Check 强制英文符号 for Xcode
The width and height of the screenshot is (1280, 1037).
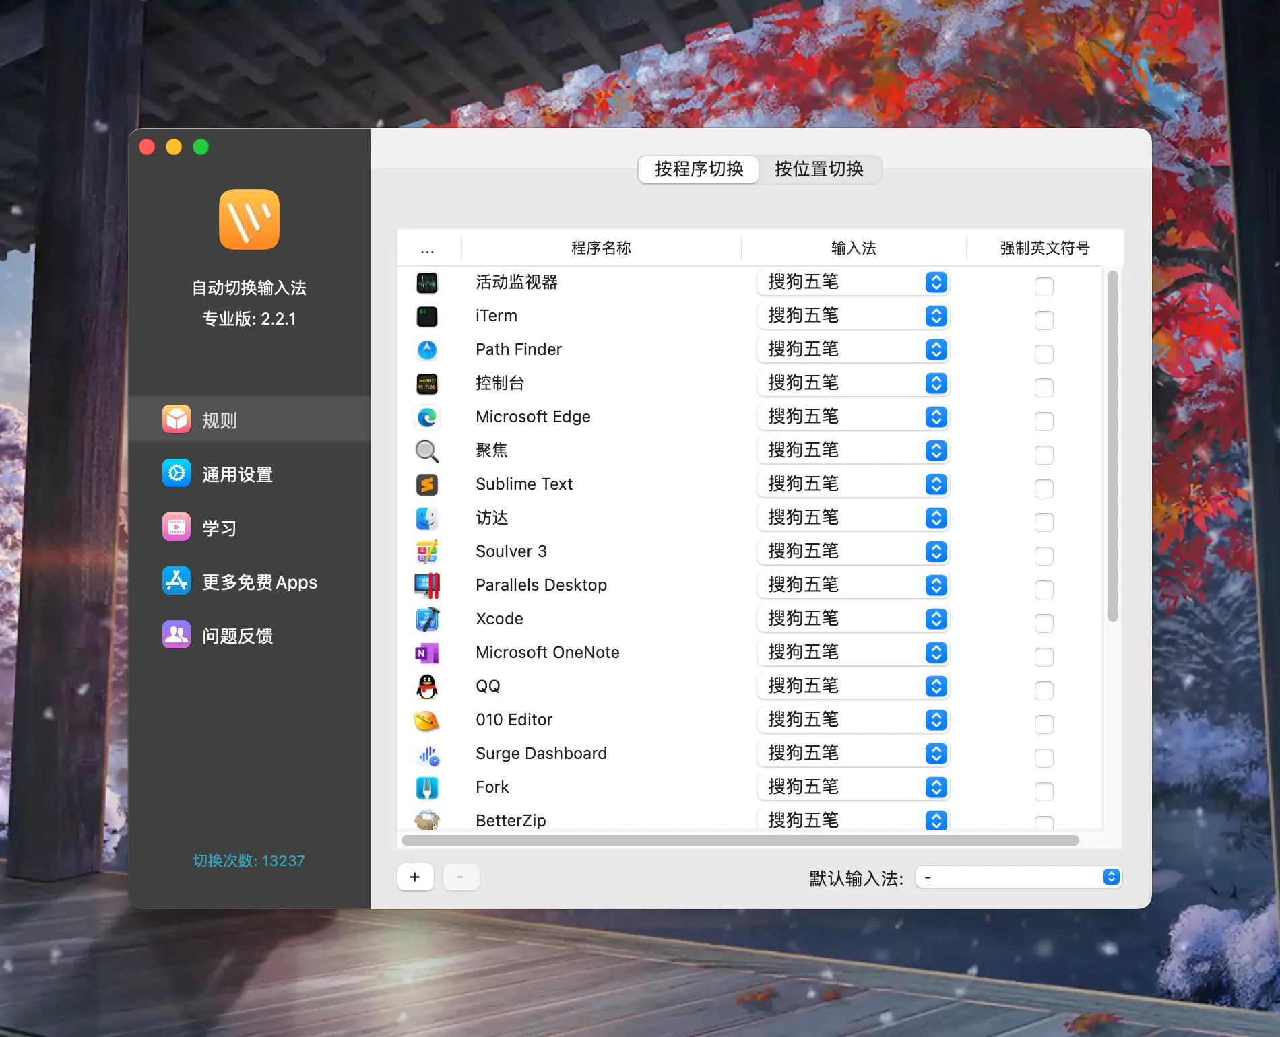1044,623
